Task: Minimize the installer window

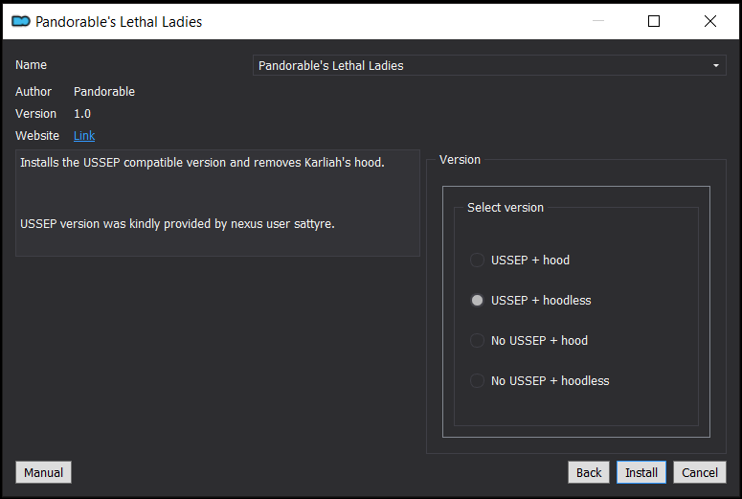Action: tap(598, 21)
